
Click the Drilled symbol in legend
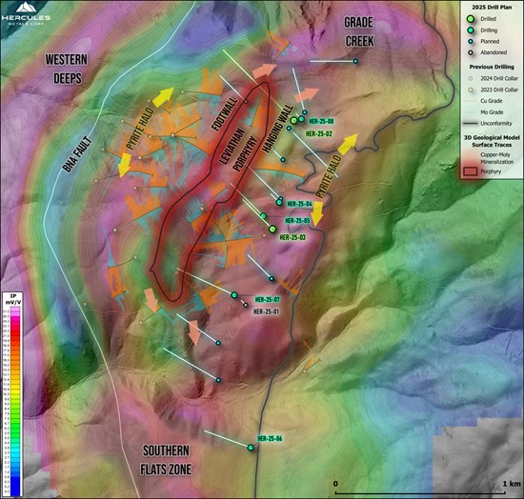pyautogui.click(x=471, y=19)
